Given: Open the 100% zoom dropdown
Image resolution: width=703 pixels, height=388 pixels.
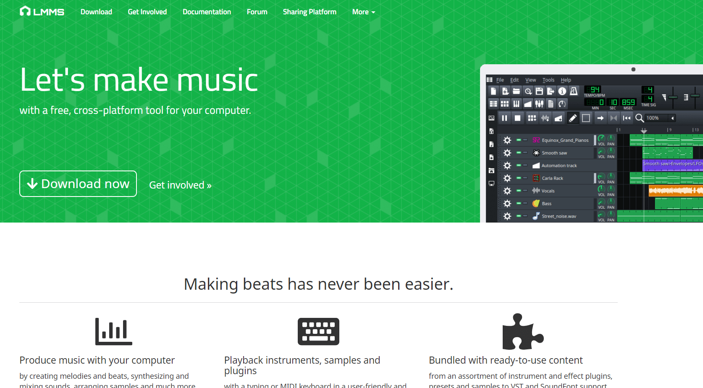Looking at the screenshot, I should tap(660, 118).
